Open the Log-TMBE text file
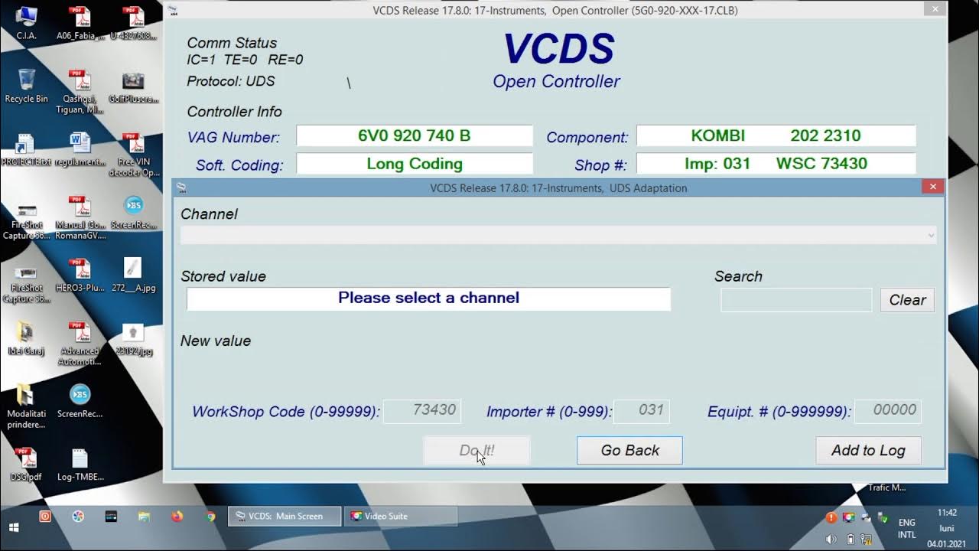This screenshot has width=979, height=551. coord(80,464)
